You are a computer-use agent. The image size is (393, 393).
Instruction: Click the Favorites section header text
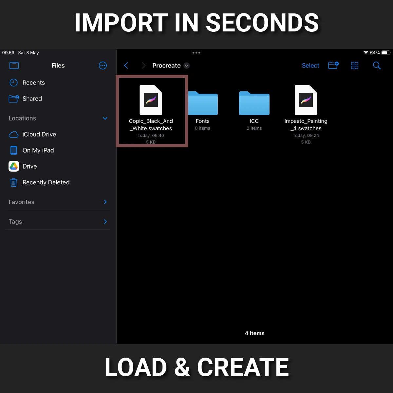click(22, 202)
